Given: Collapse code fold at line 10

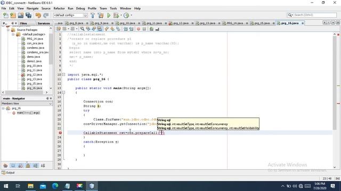Looking at the screenshot, I should pos(63,74).
